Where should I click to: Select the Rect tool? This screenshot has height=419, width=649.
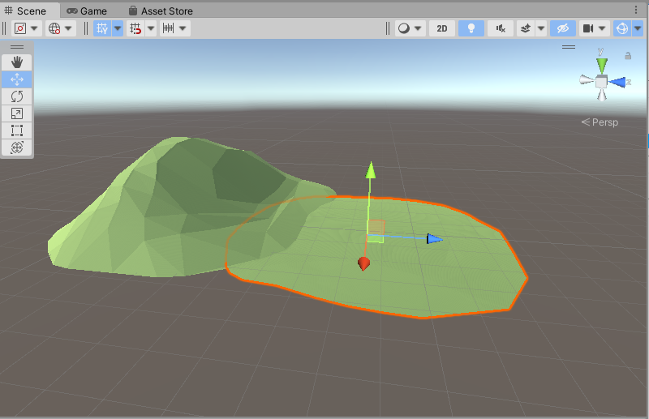coord(17,130)
